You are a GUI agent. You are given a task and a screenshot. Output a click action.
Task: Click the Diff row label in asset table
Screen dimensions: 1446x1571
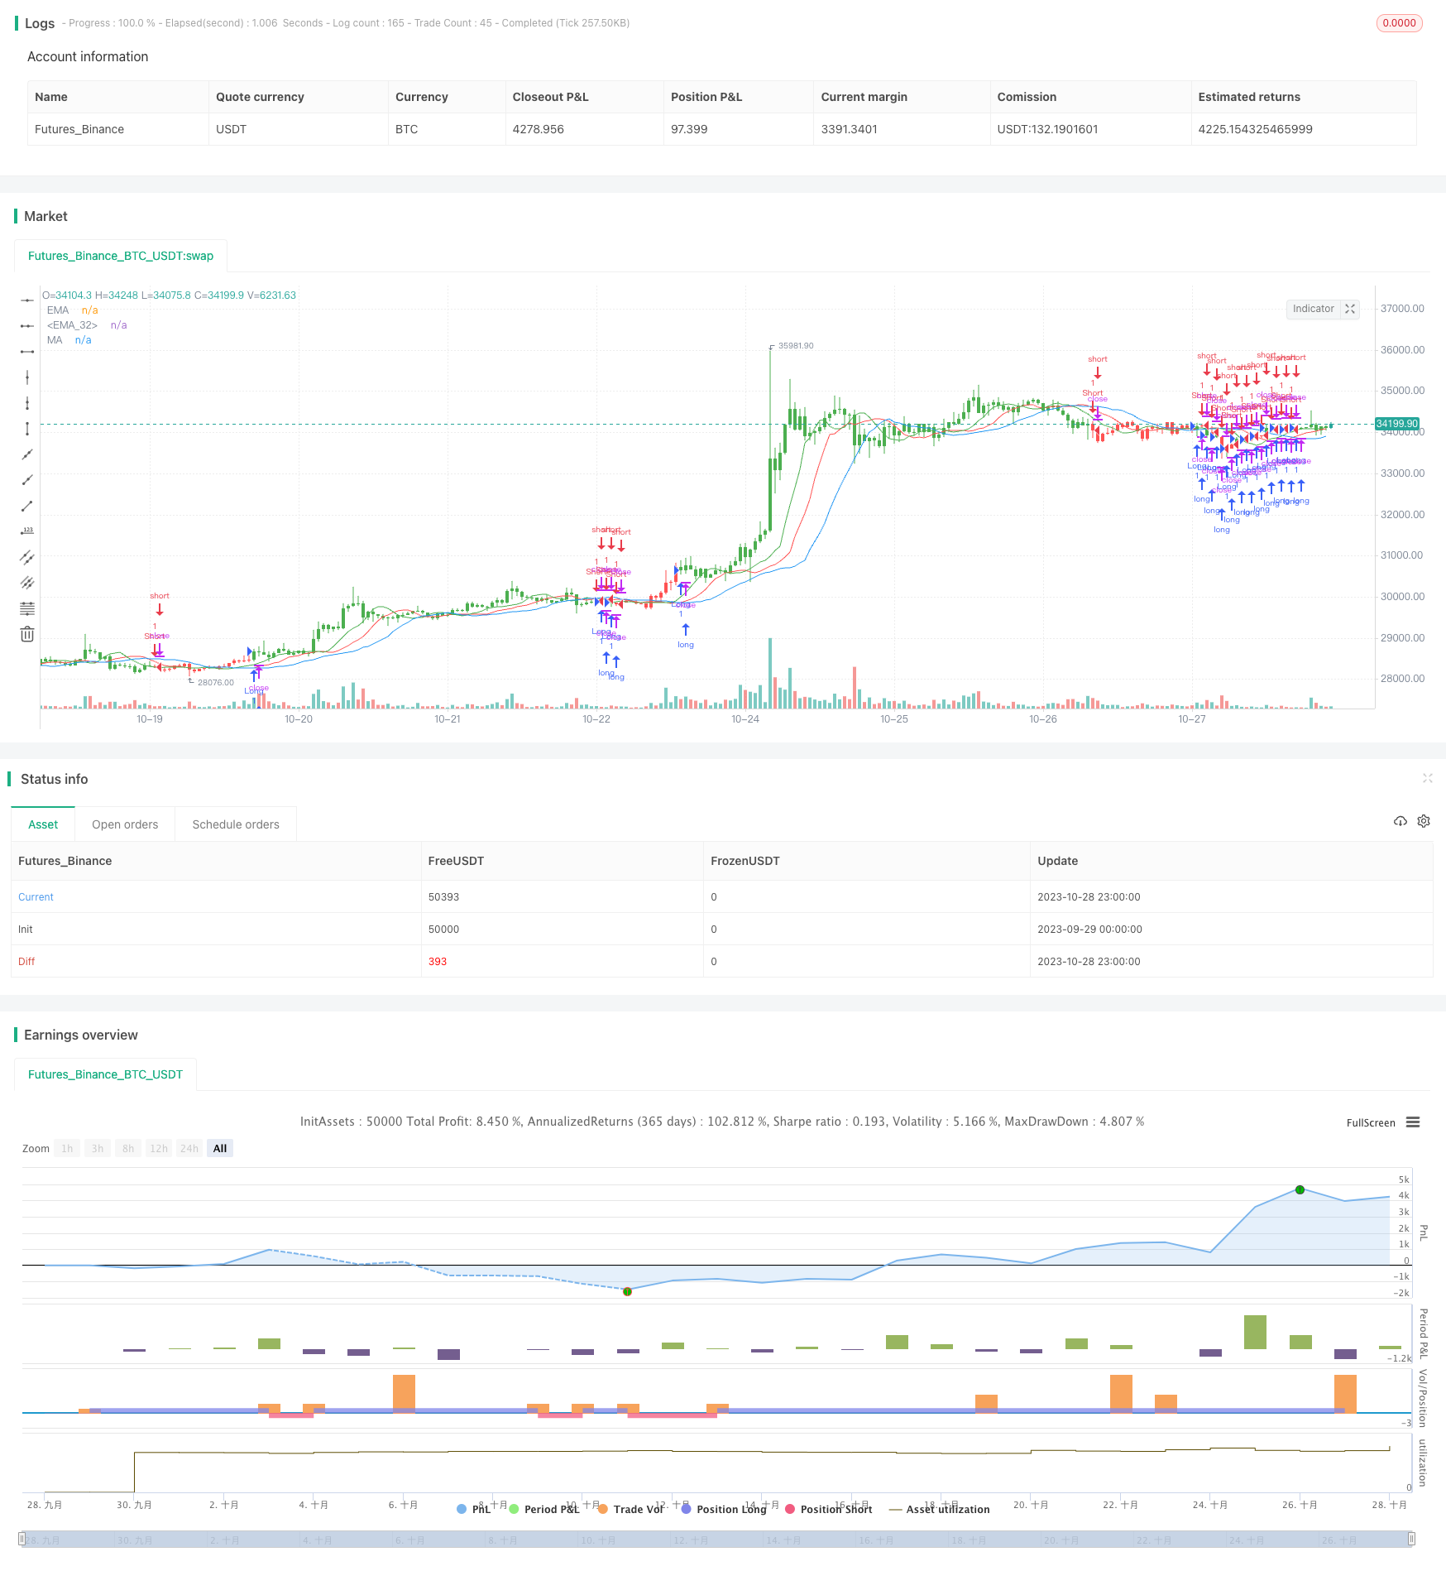pyautogui.click(x=26, y=961)
